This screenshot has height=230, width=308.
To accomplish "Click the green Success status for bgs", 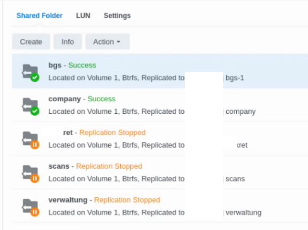I will click(82, 65).
